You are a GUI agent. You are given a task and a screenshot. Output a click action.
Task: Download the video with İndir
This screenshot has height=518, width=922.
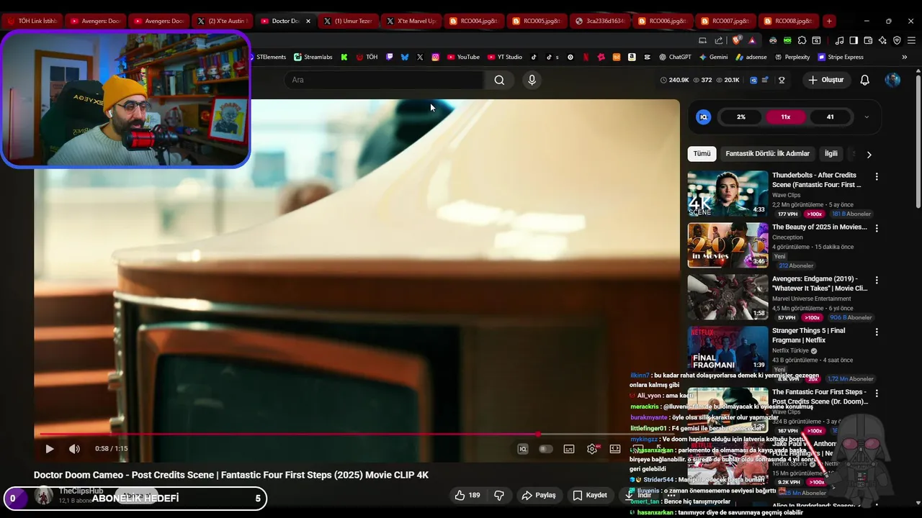point(638,495)
